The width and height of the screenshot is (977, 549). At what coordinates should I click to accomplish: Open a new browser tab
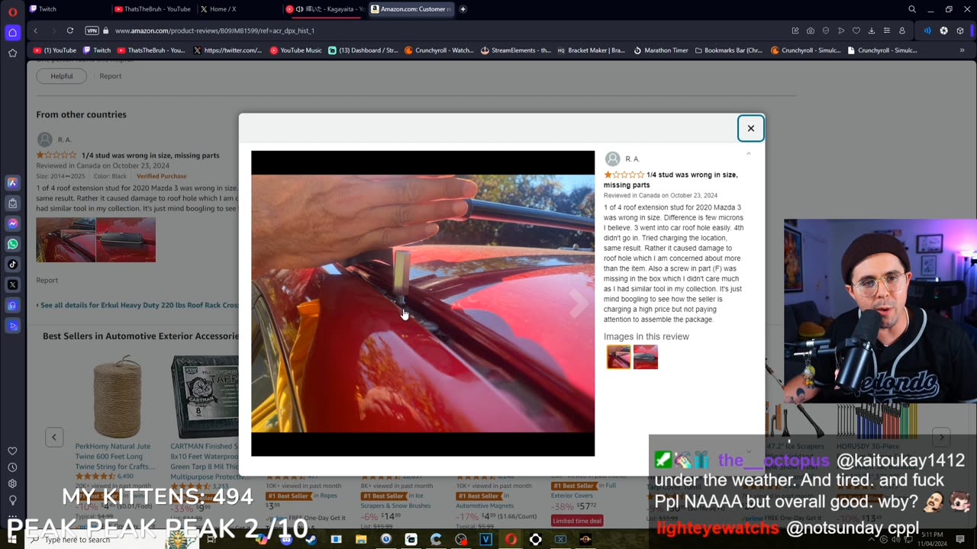[463, 9]
